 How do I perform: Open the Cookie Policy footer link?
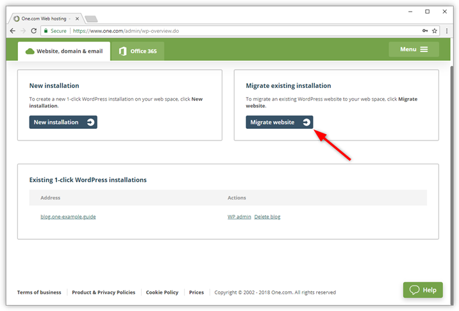click(x=162, y=292)
